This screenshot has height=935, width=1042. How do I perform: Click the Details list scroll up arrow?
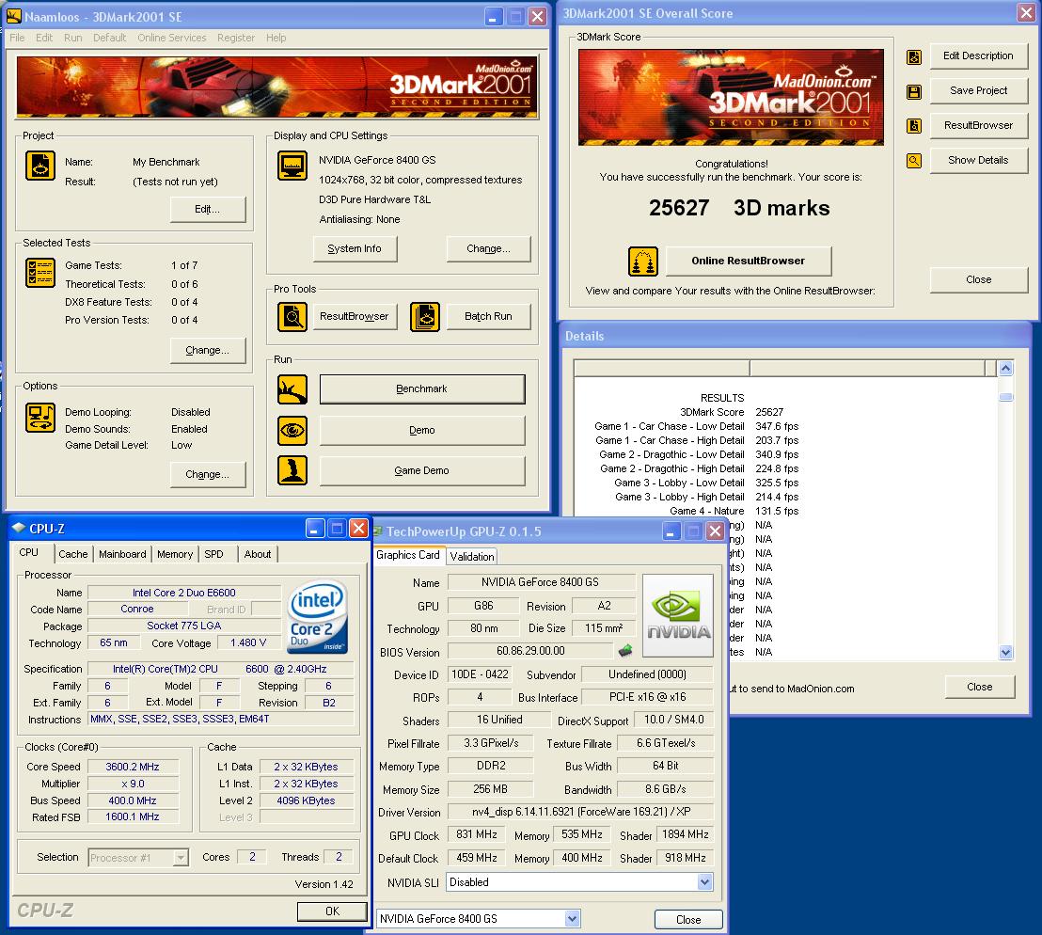coord(1005,368)
